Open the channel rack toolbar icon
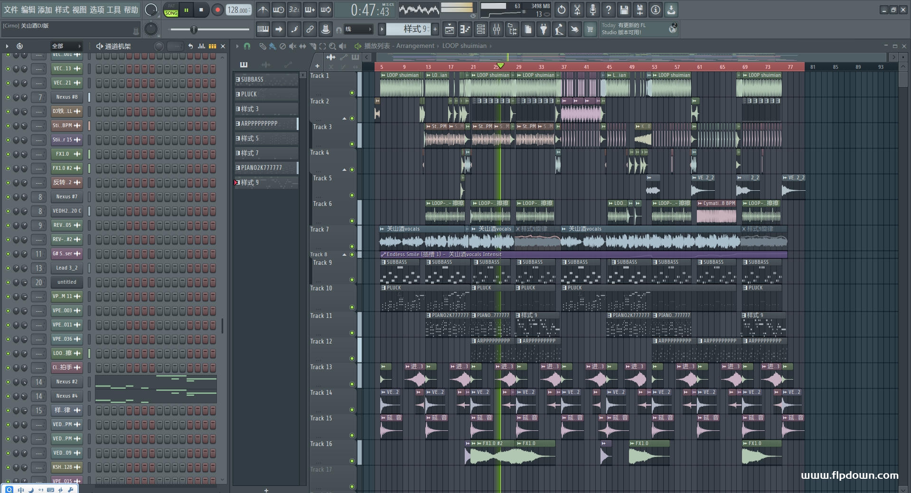The height and width of the screenshot is (493, 911). point(480,29)
